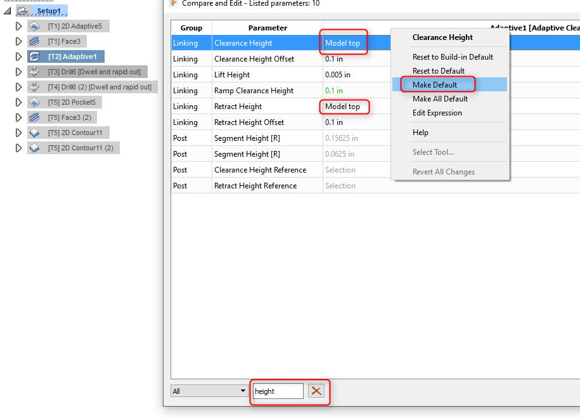Click the Face3 operation icon
The width and height of the screenshot is (580, 418).
tap(34, 41)
